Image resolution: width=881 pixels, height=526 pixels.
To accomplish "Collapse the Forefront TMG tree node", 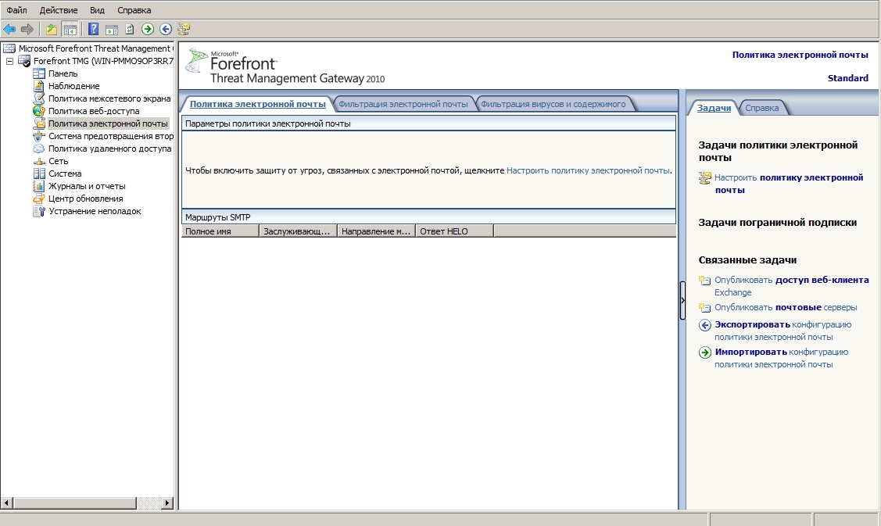I will 9,61.
